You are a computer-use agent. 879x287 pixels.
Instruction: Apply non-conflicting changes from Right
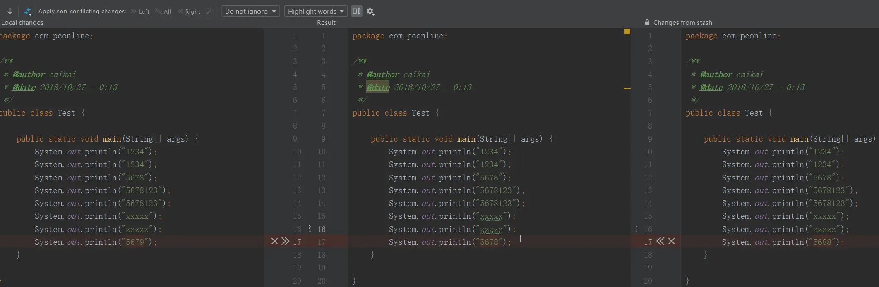point(189,12)
